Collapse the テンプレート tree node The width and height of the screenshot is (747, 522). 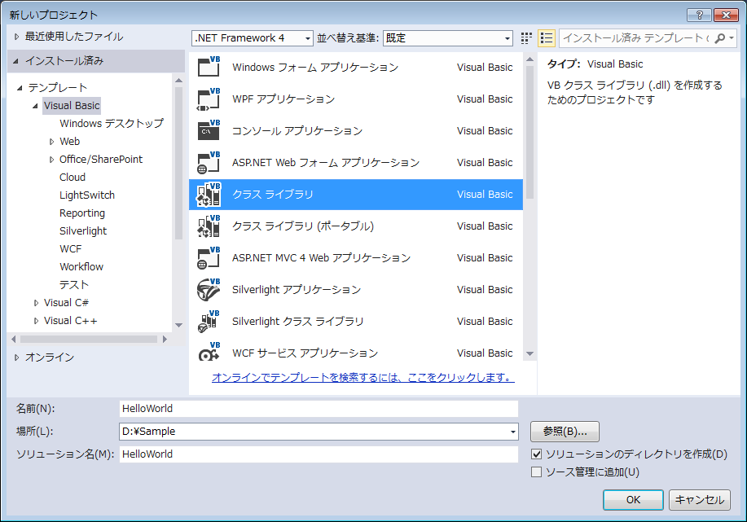(x=20, y=88)
